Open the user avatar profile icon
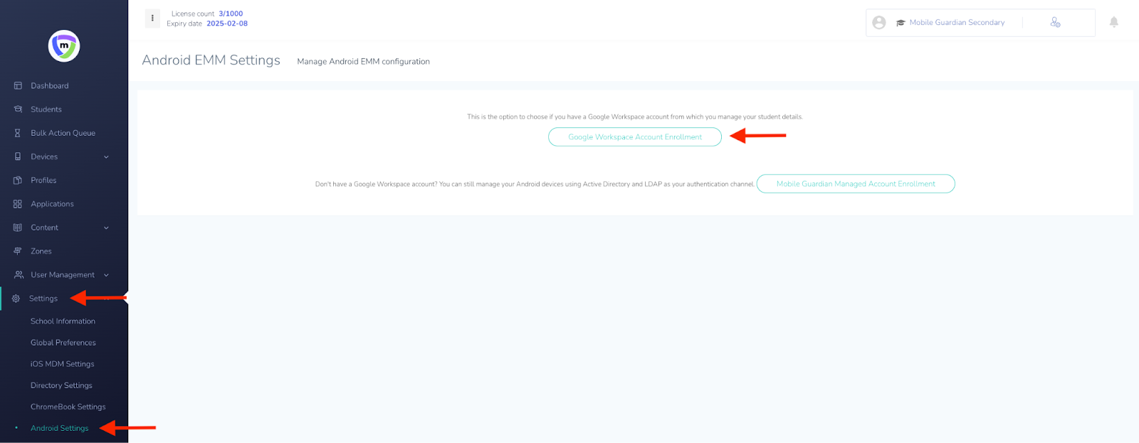The image size is (1139, 443). (x=879, y=23)
